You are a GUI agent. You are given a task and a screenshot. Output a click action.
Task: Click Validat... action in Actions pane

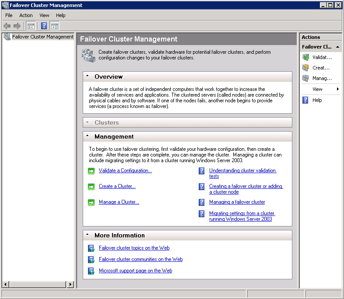pos(322,57)
